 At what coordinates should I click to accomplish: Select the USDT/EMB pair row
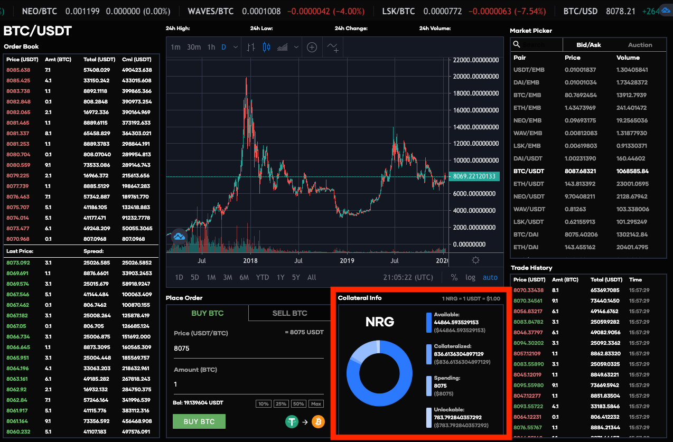pos(588,70)
